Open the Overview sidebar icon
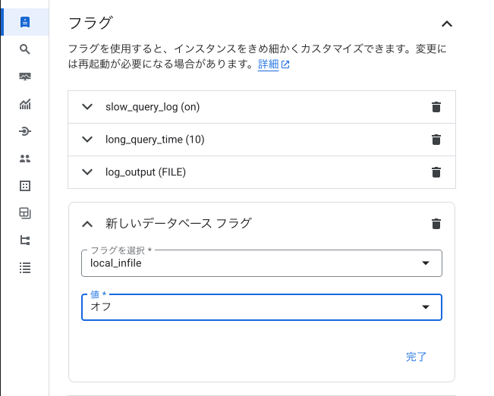 click(x=25, y=22)
